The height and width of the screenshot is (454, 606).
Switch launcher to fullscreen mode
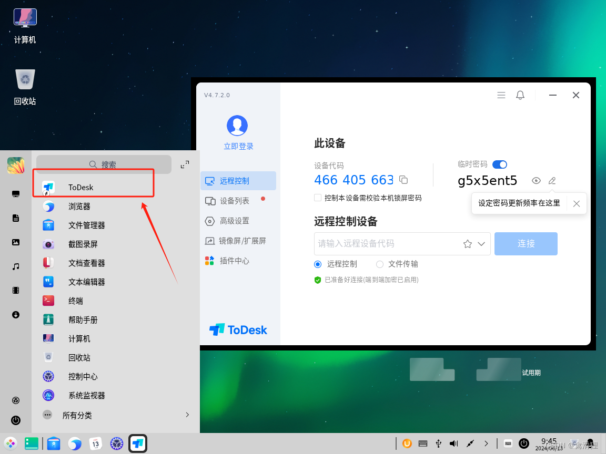(x=185, y=164)
